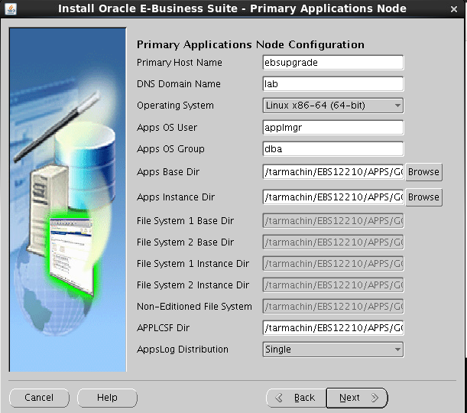Screen dimensions: 467x413
Task: Click the DNS Domain Name field
Action: [333, 84]
